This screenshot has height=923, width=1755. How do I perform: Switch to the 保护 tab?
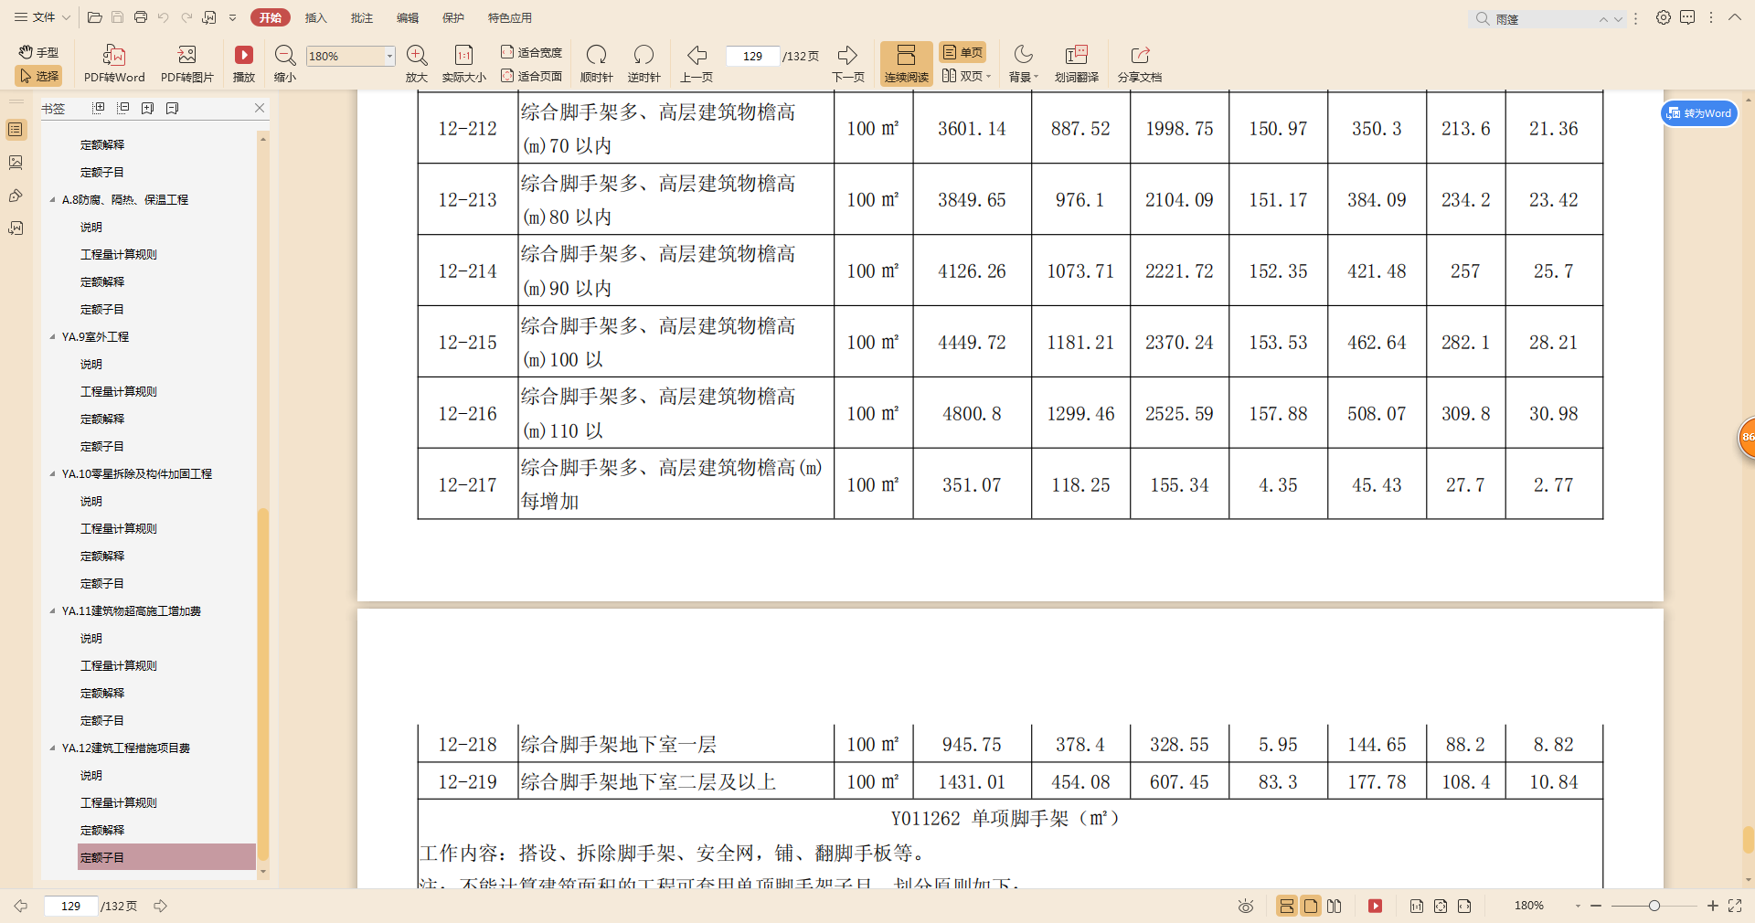click(452, 17)
